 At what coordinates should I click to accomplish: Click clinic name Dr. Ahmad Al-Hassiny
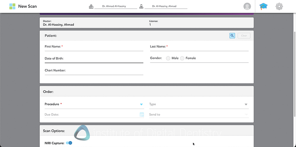[x=114, y=6]
